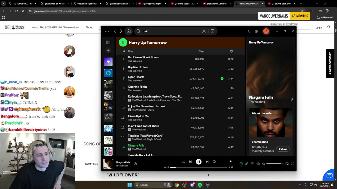Image resolution: width=337 pixels, height=189 pixels.
Task: Skip to previous track
Action: click(190, 162)
